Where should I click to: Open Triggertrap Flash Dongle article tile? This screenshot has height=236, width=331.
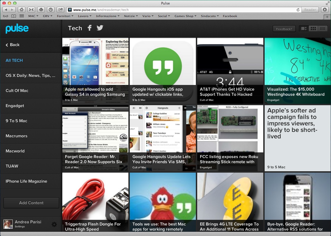click(x=95, y=202)
